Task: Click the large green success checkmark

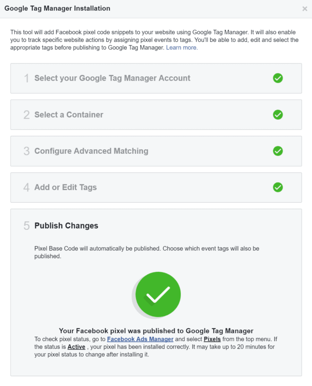Action: (158, 294)
